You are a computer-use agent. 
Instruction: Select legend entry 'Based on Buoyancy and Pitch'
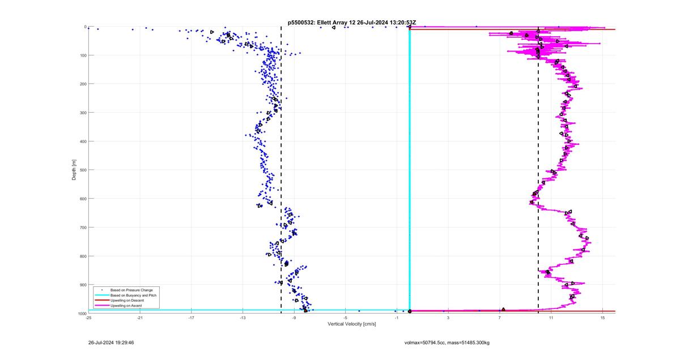pyautogui.click(x=133, y=295)
